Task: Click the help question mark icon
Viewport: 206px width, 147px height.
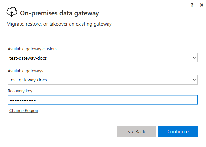Action: pos(193,5)
